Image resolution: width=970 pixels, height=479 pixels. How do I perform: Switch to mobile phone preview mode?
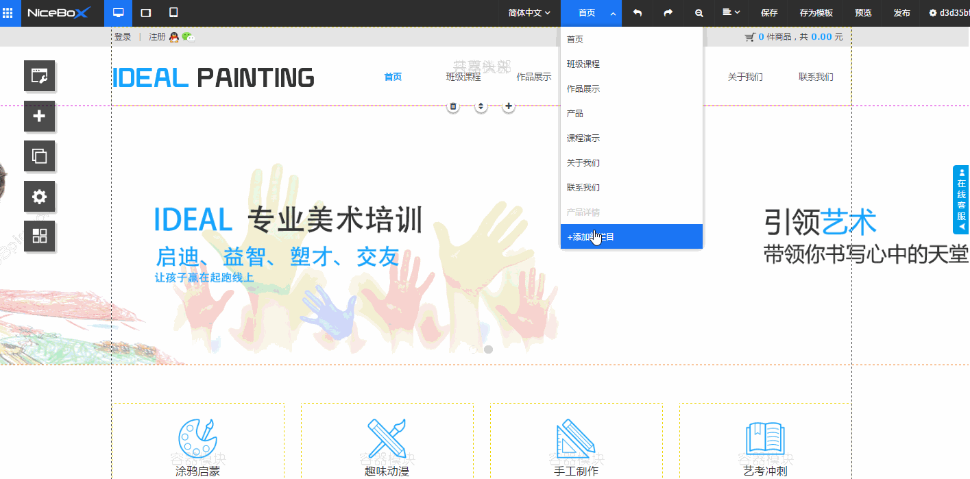[x=173, y=13]
